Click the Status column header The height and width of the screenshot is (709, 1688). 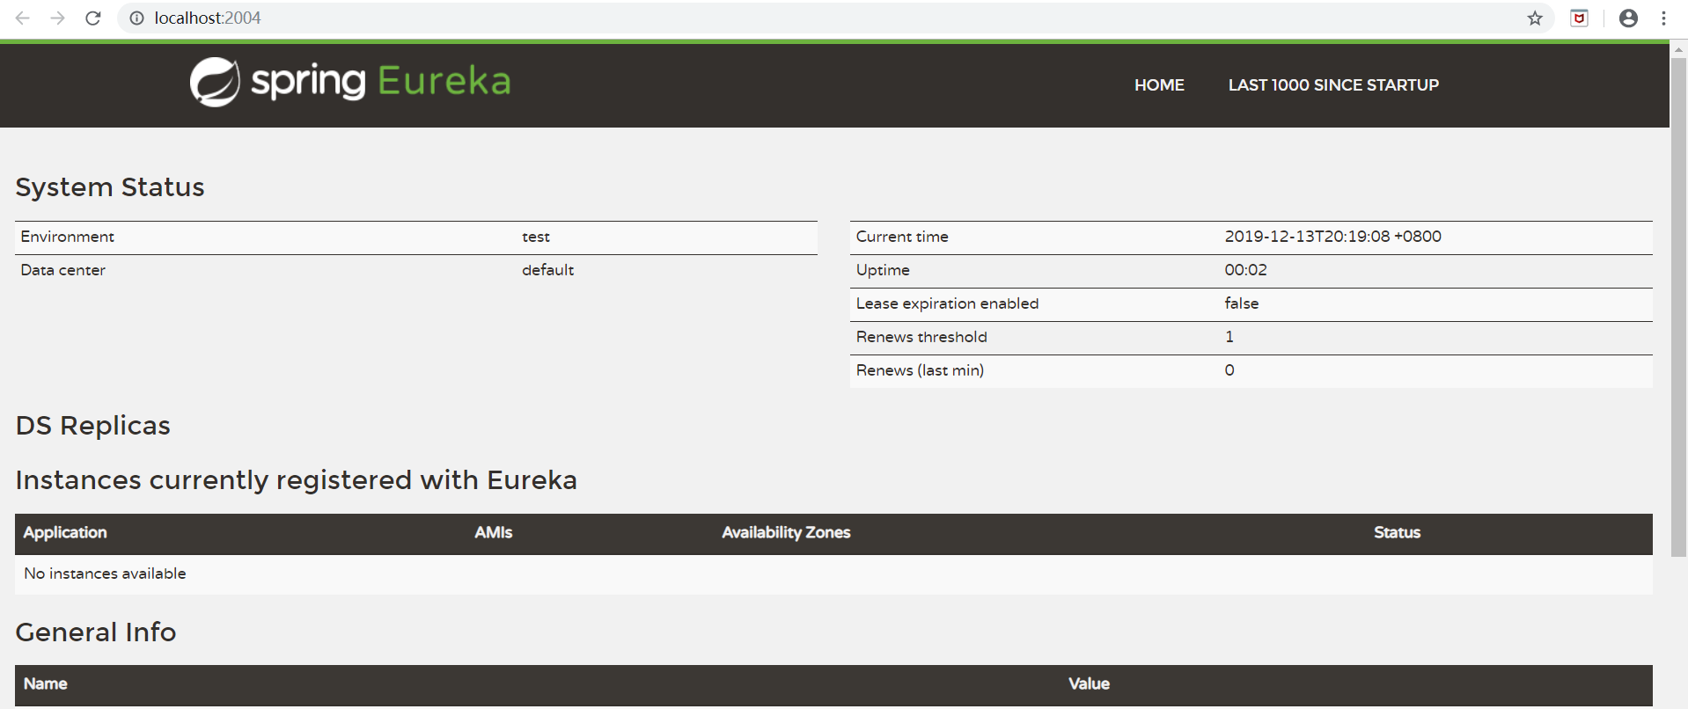(1397, 532)
